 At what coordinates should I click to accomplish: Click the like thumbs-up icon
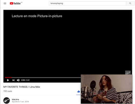tap(79, 92)
